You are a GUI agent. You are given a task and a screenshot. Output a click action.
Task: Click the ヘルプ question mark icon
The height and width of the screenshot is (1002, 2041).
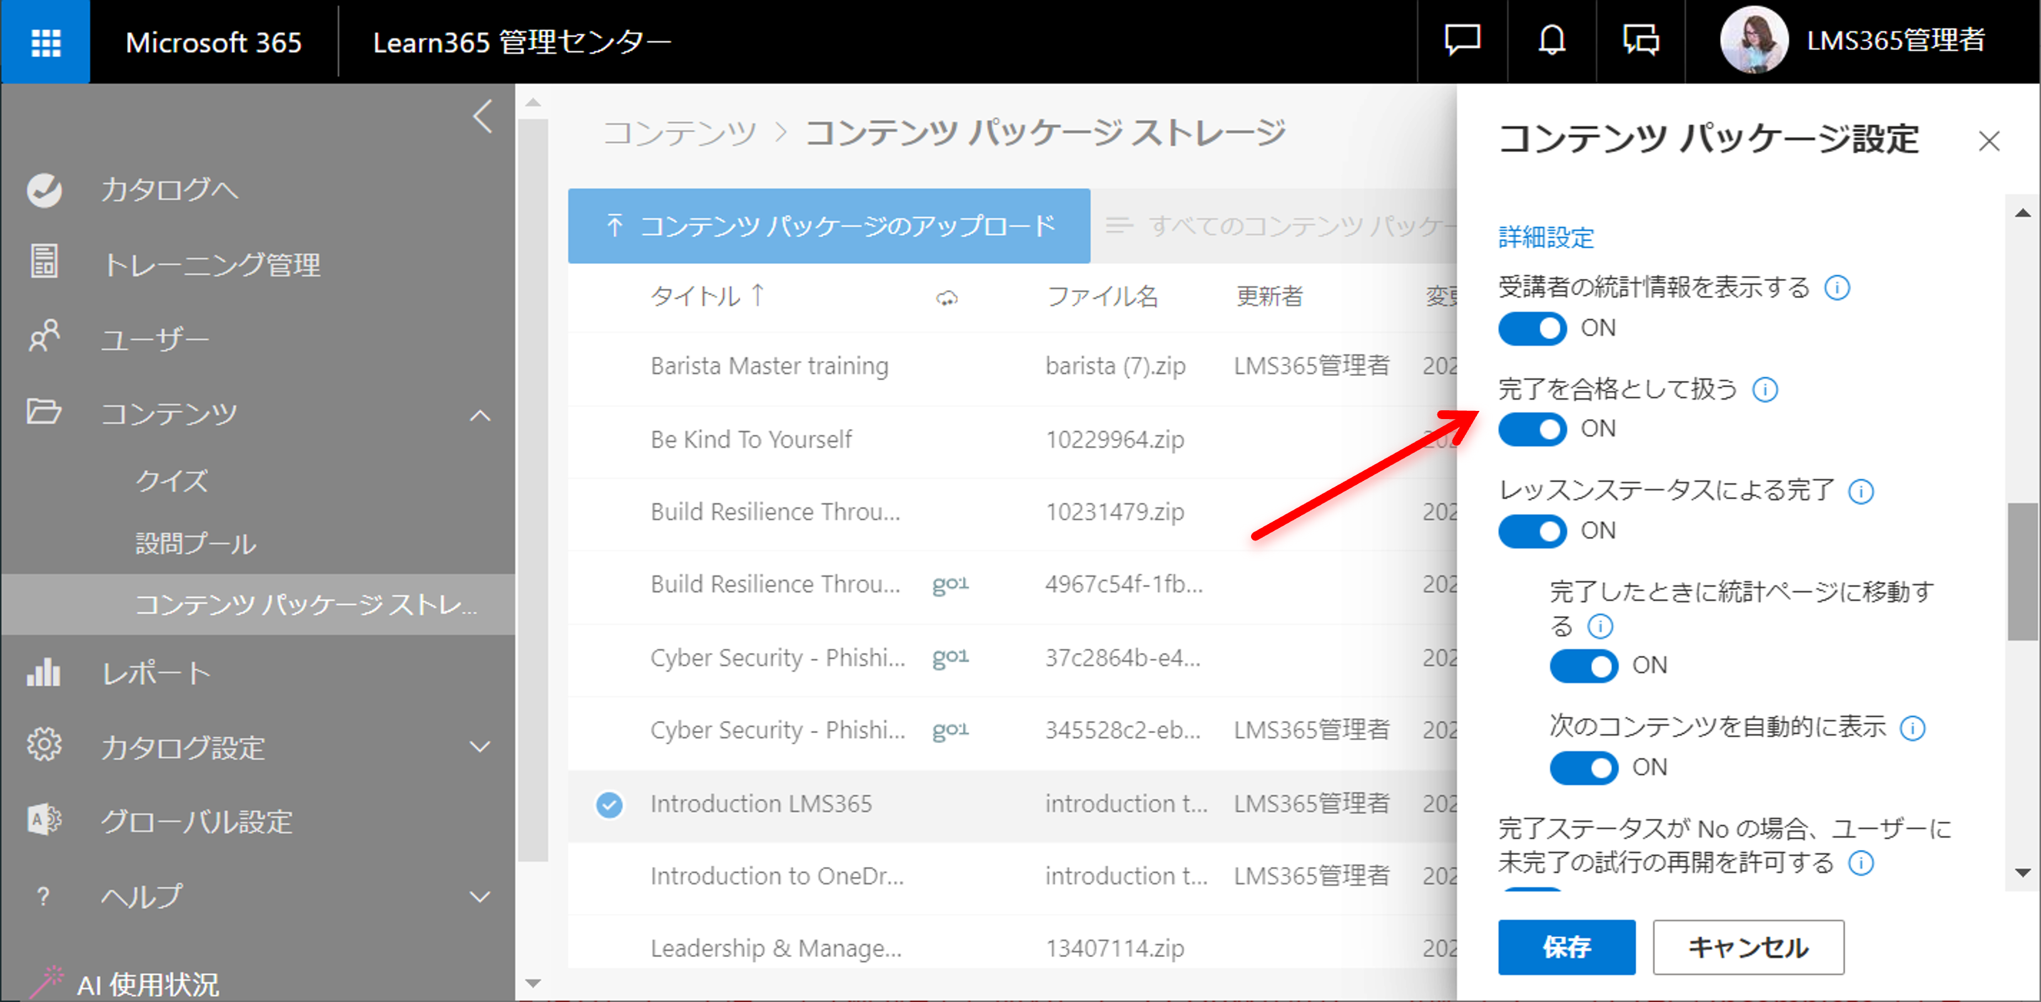tap(44, 897)
